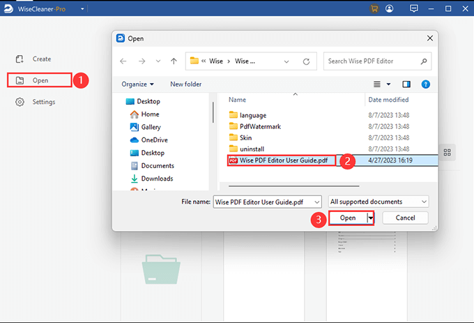Click the user account icon
This screenshot has width=474, height=323.
click(x=390, y=9)
